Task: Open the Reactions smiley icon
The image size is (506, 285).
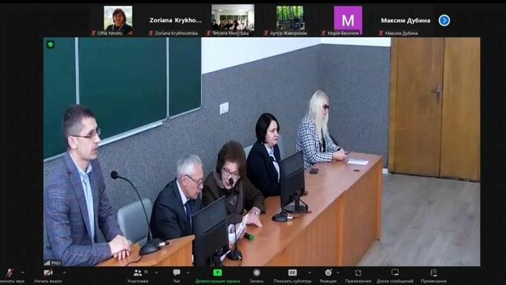Action: tap(328, 273)
